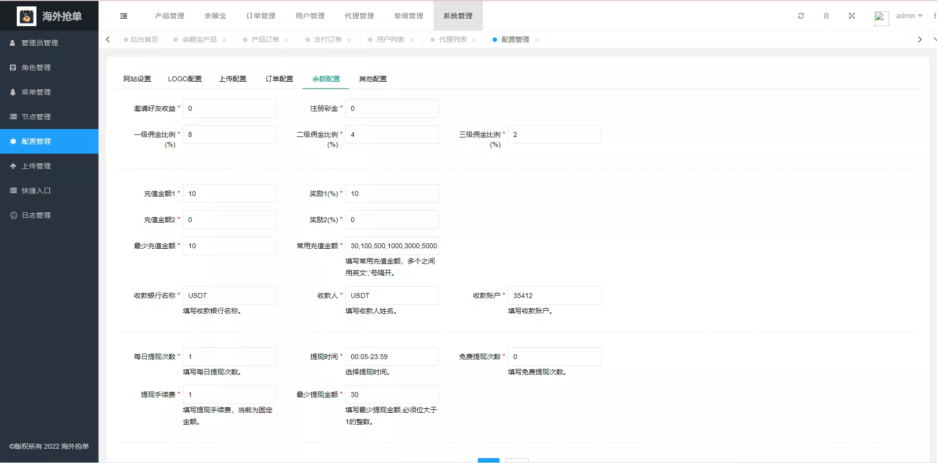Image resolution: width=937 pixels, height=463 pixels.
Task: Click the 海外抢单 logo image
Action: pos(27,16)
